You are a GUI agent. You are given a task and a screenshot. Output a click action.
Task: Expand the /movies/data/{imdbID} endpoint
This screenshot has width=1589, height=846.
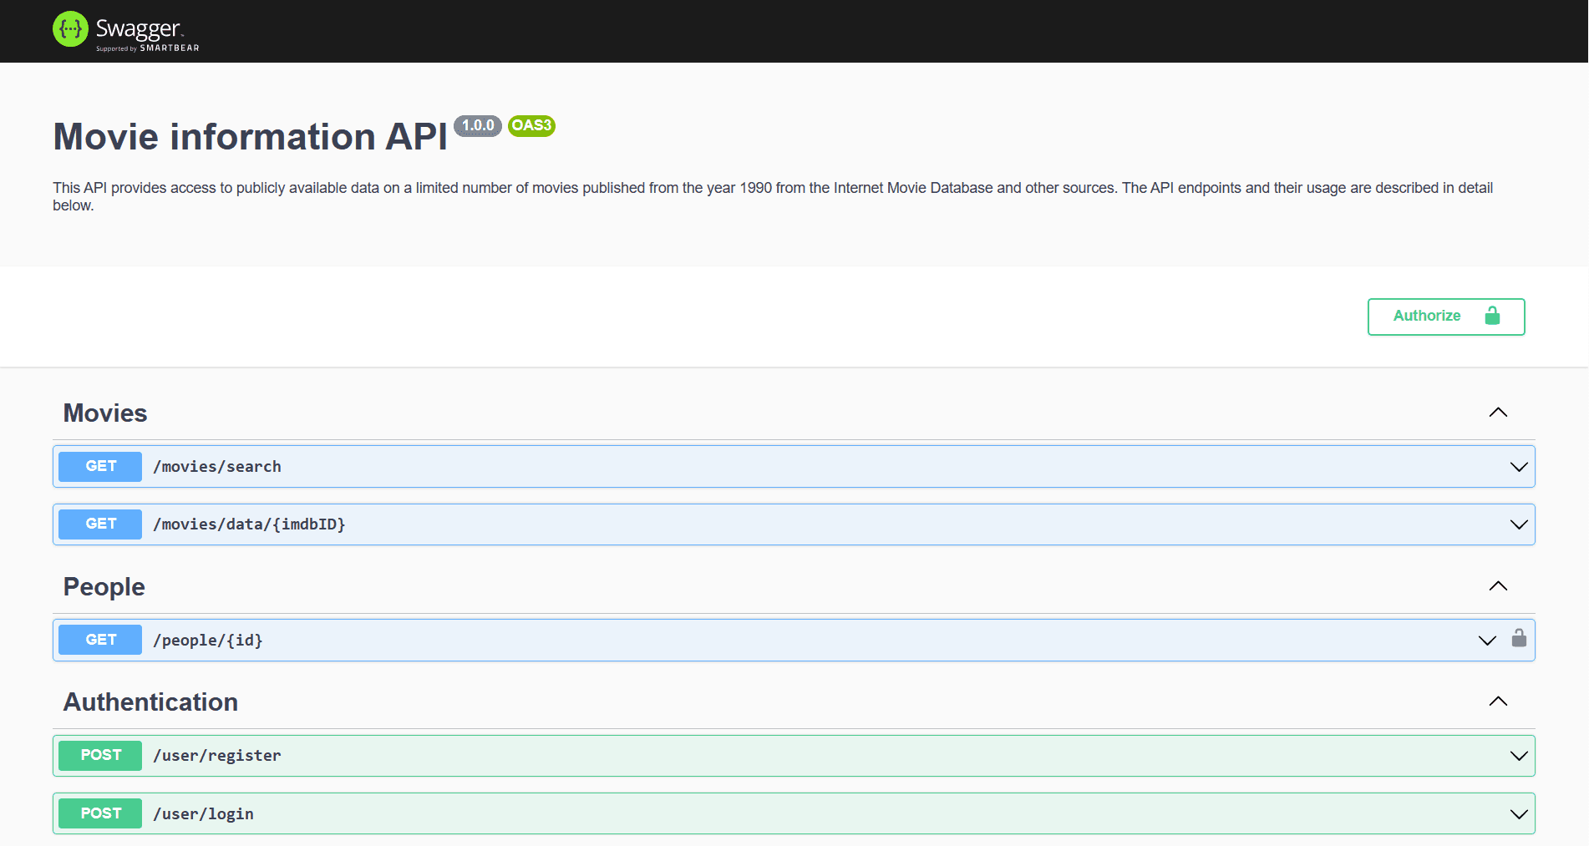(1518, 524)
